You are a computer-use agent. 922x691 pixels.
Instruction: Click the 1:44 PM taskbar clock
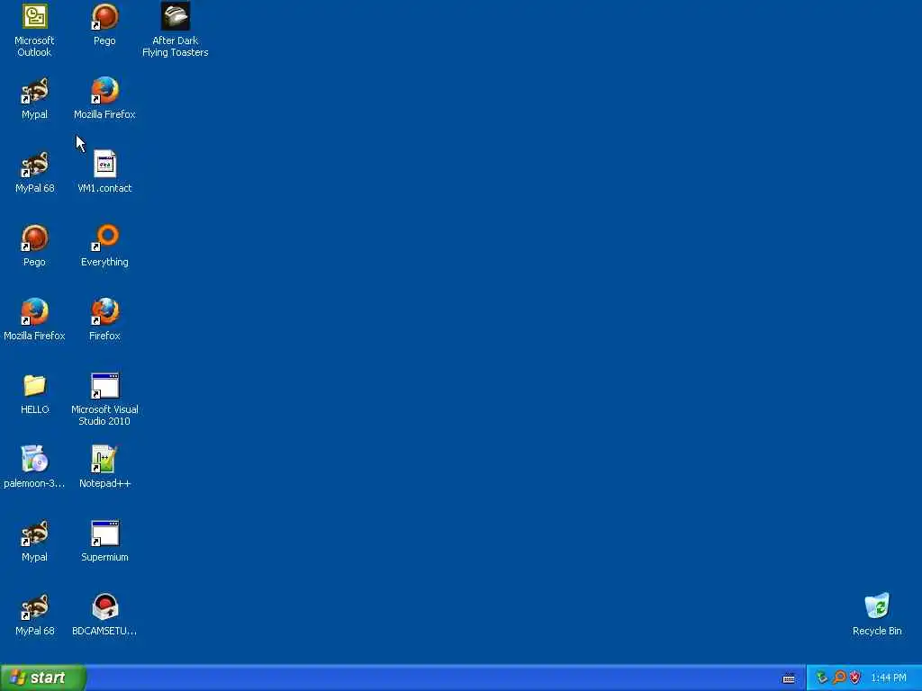[x=889, y=678]
